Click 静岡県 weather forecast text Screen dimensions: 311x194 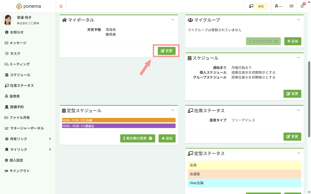pos(111,34)
